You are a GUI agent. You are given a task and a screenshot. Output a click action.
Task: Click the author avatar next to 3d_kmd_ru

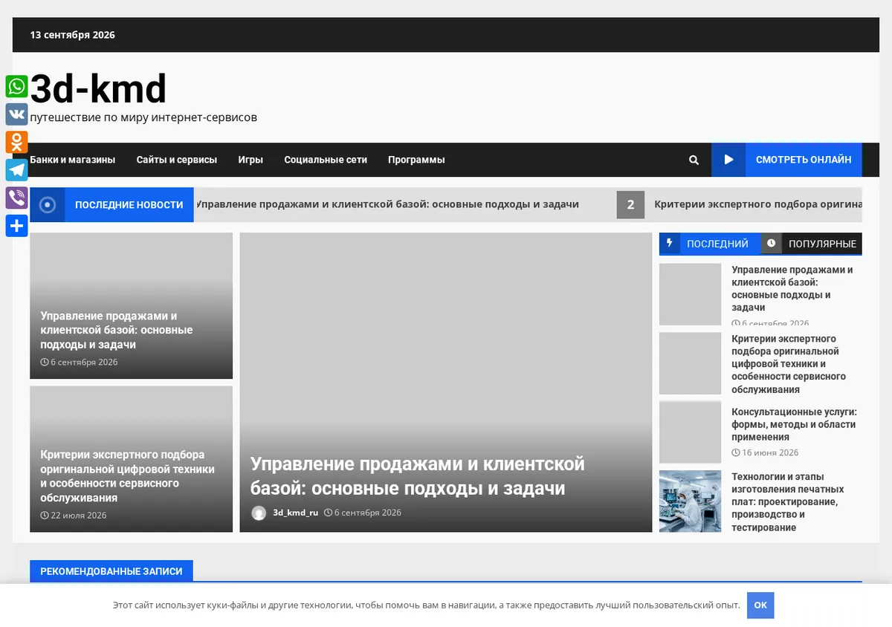[x=259, y=513]
